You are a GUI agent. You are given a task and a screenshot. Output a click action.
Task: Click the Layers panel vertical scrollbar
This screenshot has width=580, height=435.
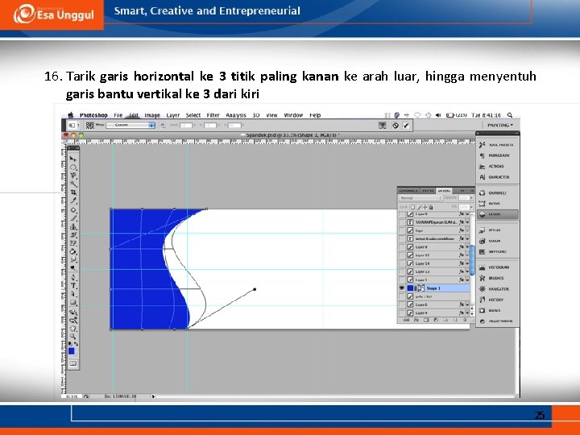pyautogui.click(x=472, y=260)
